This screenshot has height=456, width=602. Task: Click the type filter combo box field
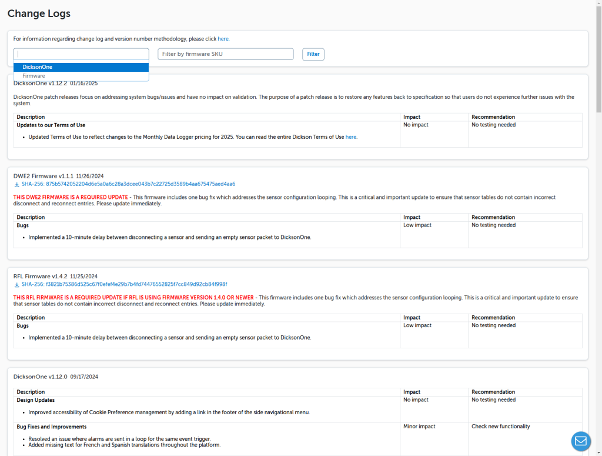[81, 54]
